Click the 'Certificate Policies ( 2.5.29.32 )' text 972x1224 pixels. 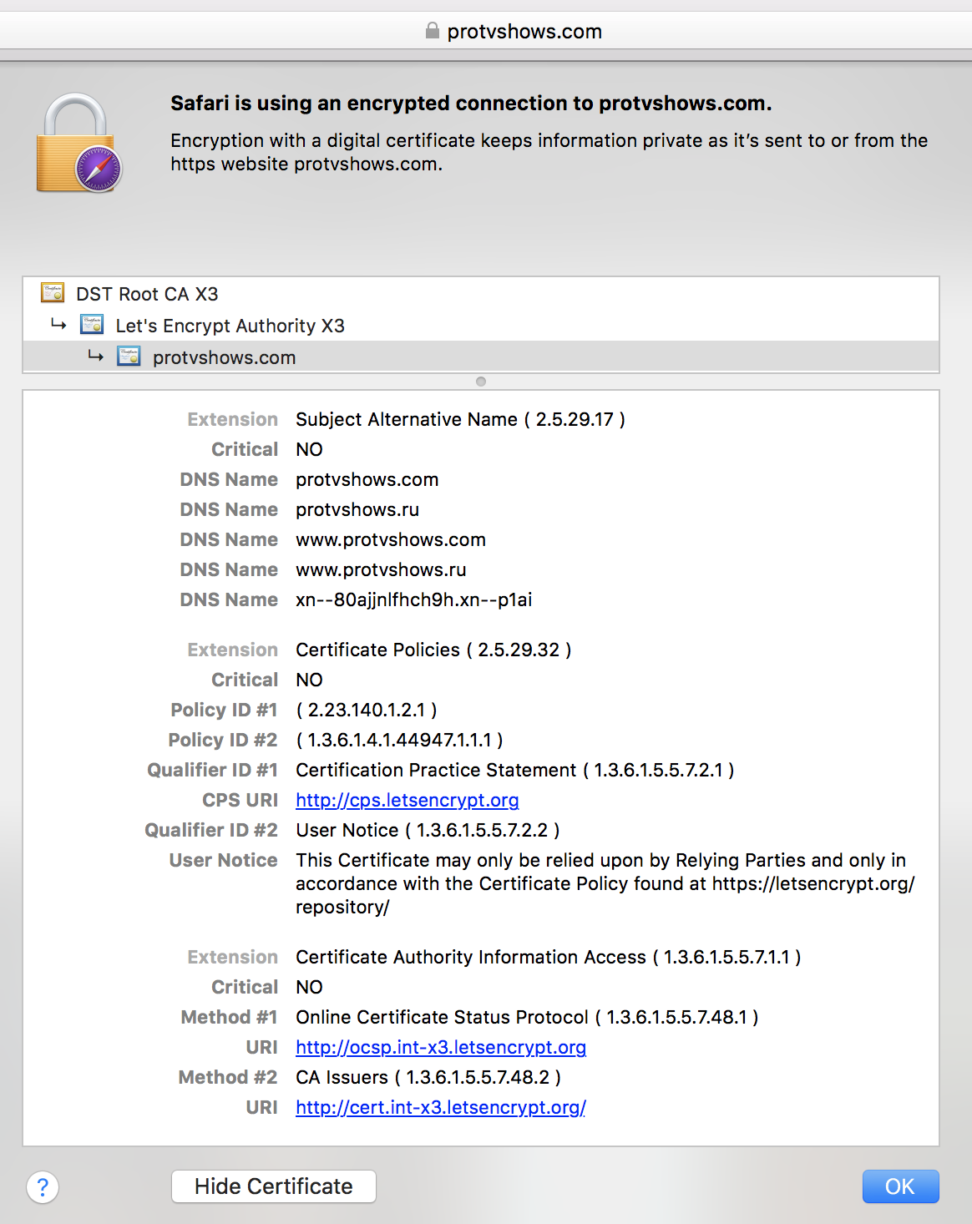(433, 650)
